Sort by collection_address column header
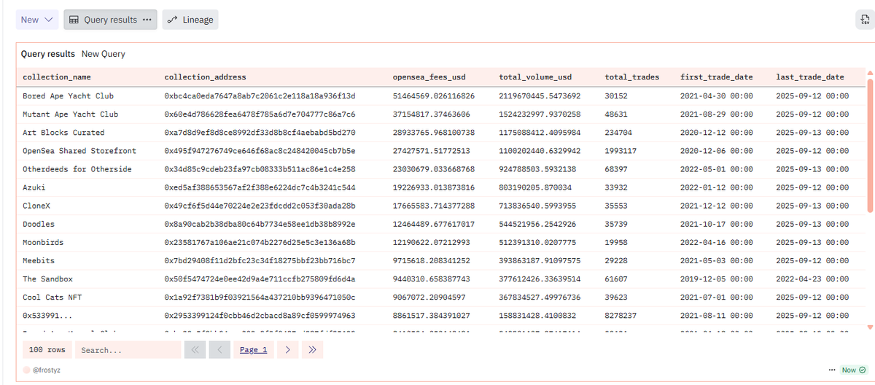Viewport: 875px width, 385px height. (x=206, y=77)
